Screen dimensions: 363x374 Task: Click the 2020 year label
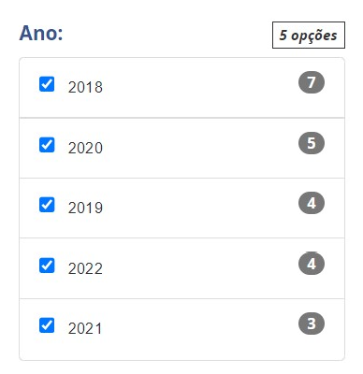point(85,148)
